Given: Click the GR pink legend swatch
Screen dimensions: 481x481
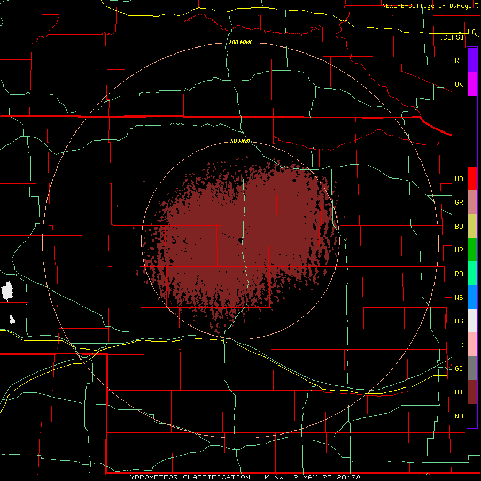Looking at the screenshot, I should 472,203.
